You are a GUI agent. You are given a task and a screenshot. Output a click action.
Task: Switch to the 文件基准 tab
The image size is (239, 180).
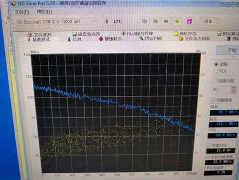40,35
